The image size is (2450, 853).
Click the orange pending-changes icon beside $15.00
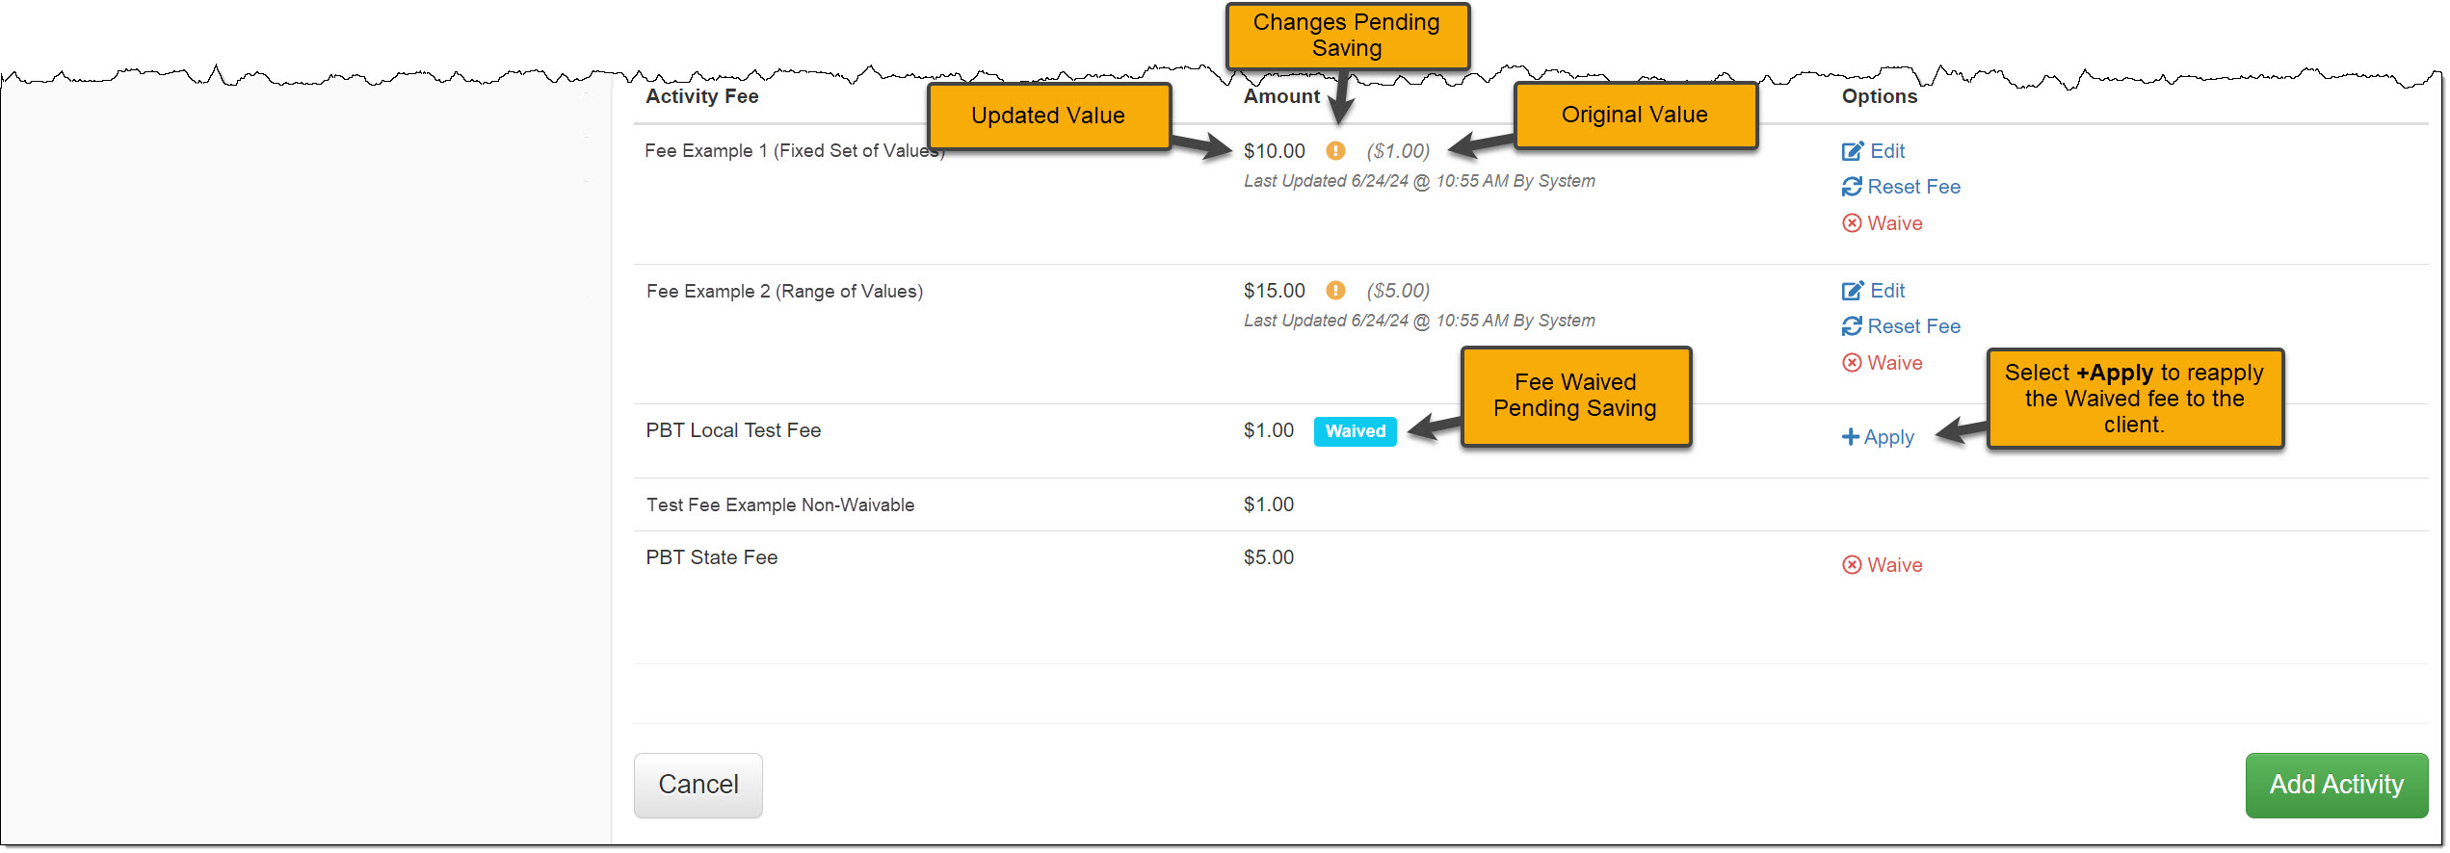(x=1335, y=291)
